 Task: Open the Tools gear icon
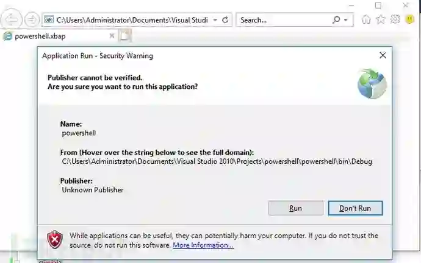tap(395, 19)
